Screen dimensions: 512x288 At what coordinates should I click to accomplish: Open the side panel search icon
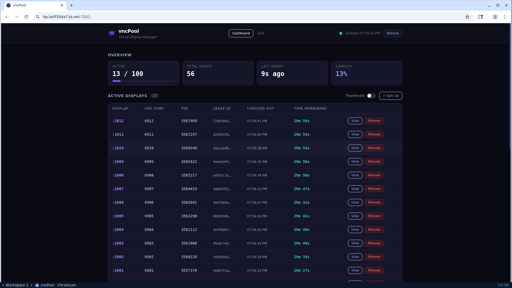click(481, 17)
